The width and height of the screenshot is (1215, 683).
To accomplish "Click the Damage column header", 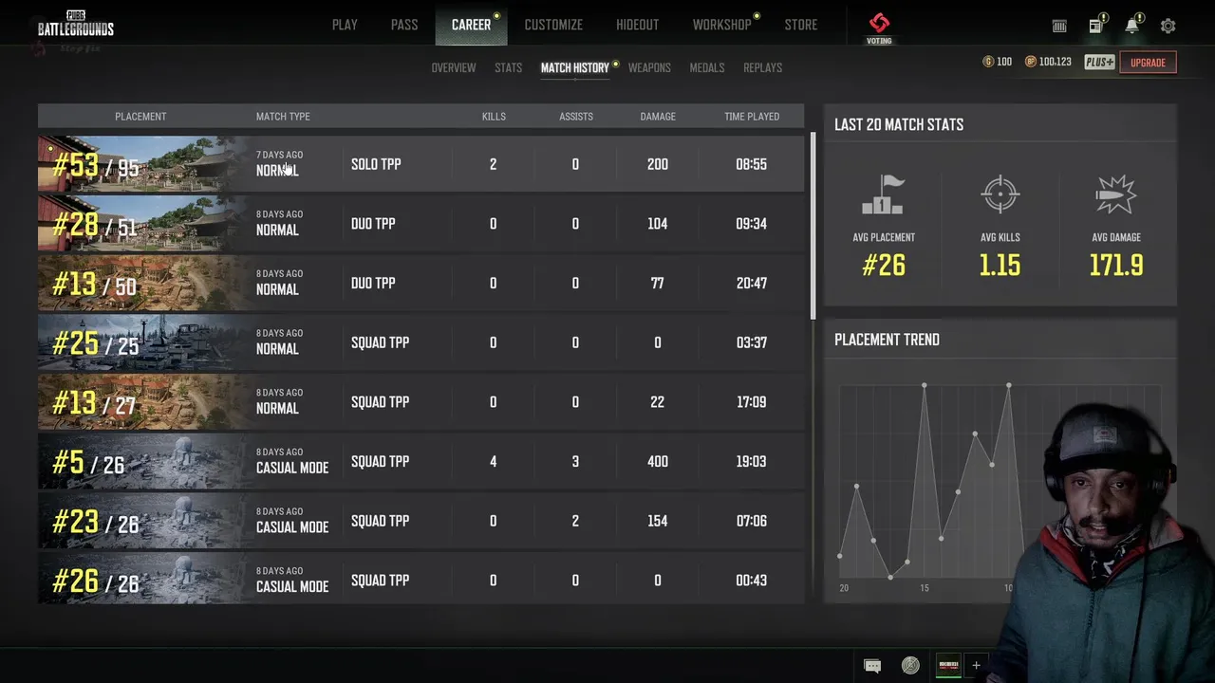I will pos(658,117).
